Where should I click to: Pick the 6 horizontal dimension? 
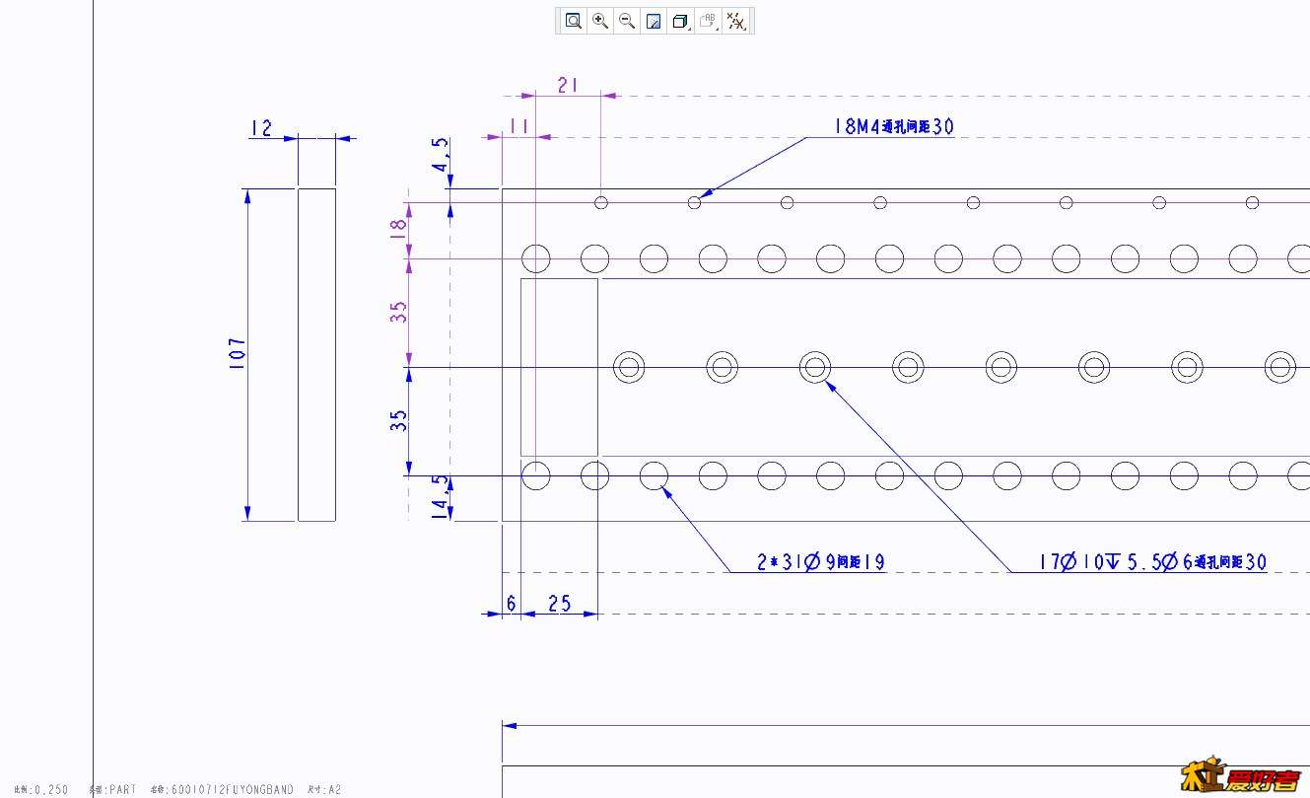511,603
